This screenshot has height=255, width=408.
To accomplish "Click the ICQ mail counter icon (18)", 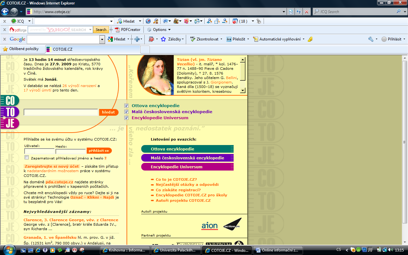I will 240,21.
